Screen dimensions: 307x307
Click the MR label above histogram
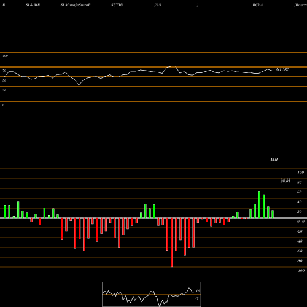pos(274,160)
